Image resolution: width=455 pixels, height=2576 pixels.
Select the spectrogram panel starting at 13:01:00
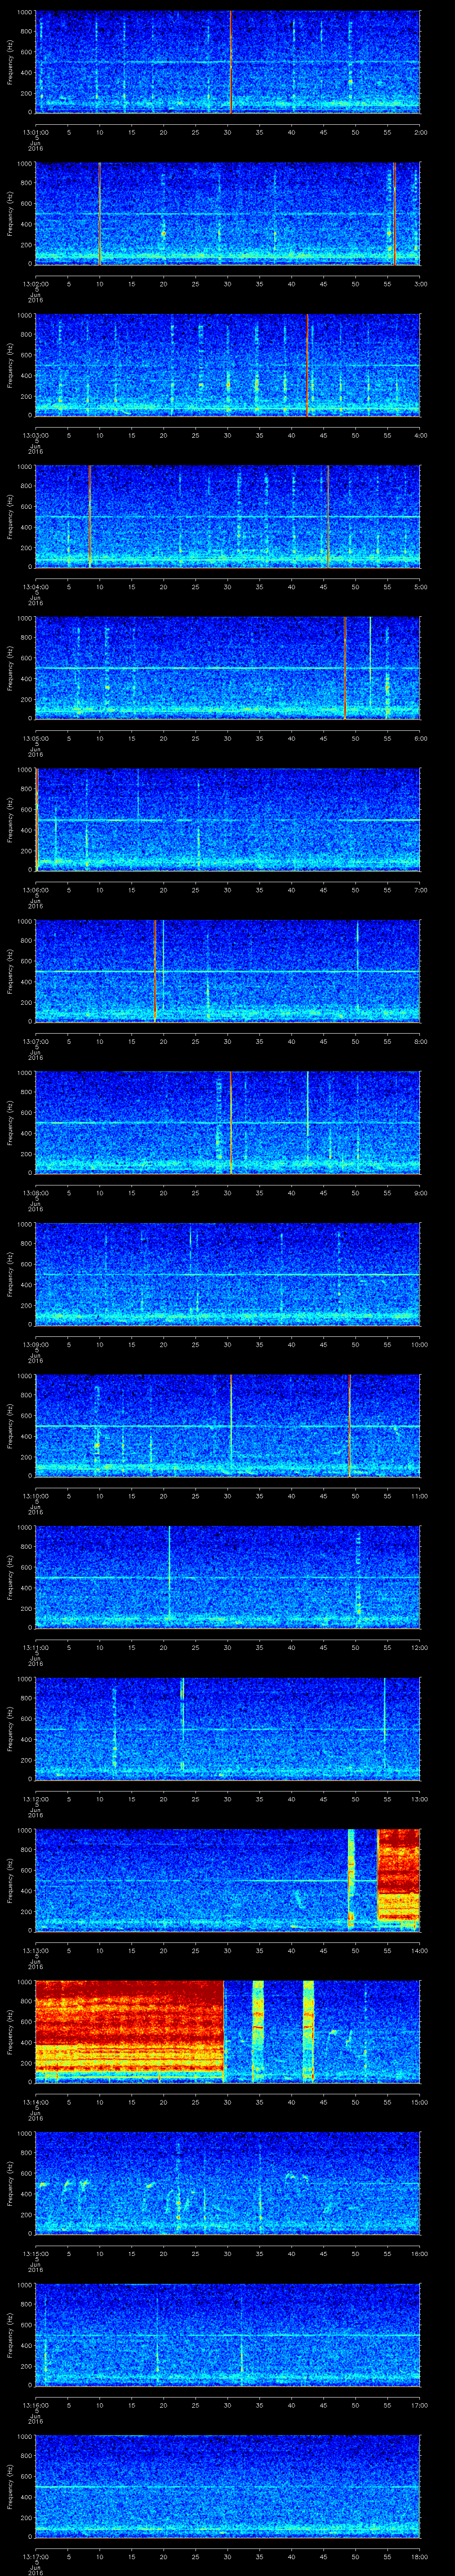click(x=228, y=62)
